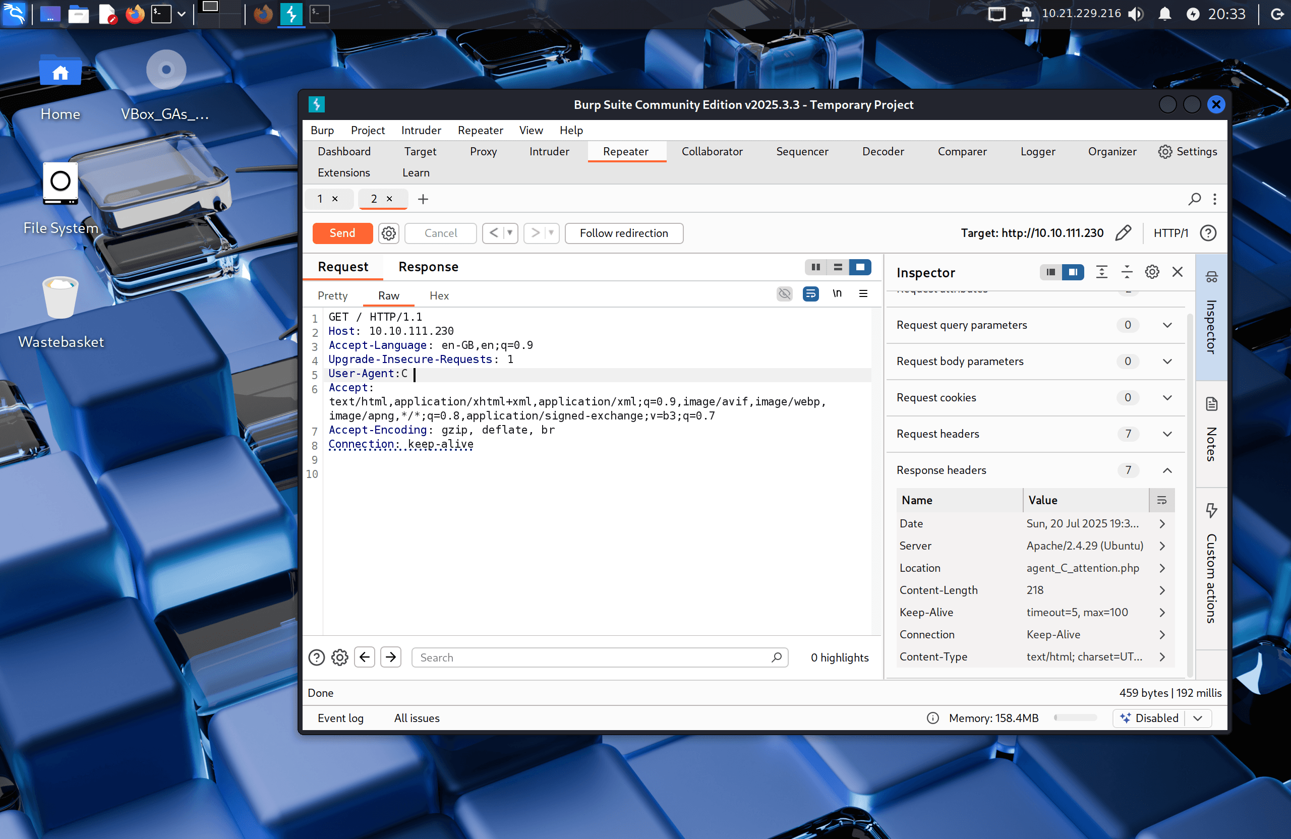1291x839 pixels.
Task: Toggle hide non-printable message editor icon
Action: click(784, 294)
